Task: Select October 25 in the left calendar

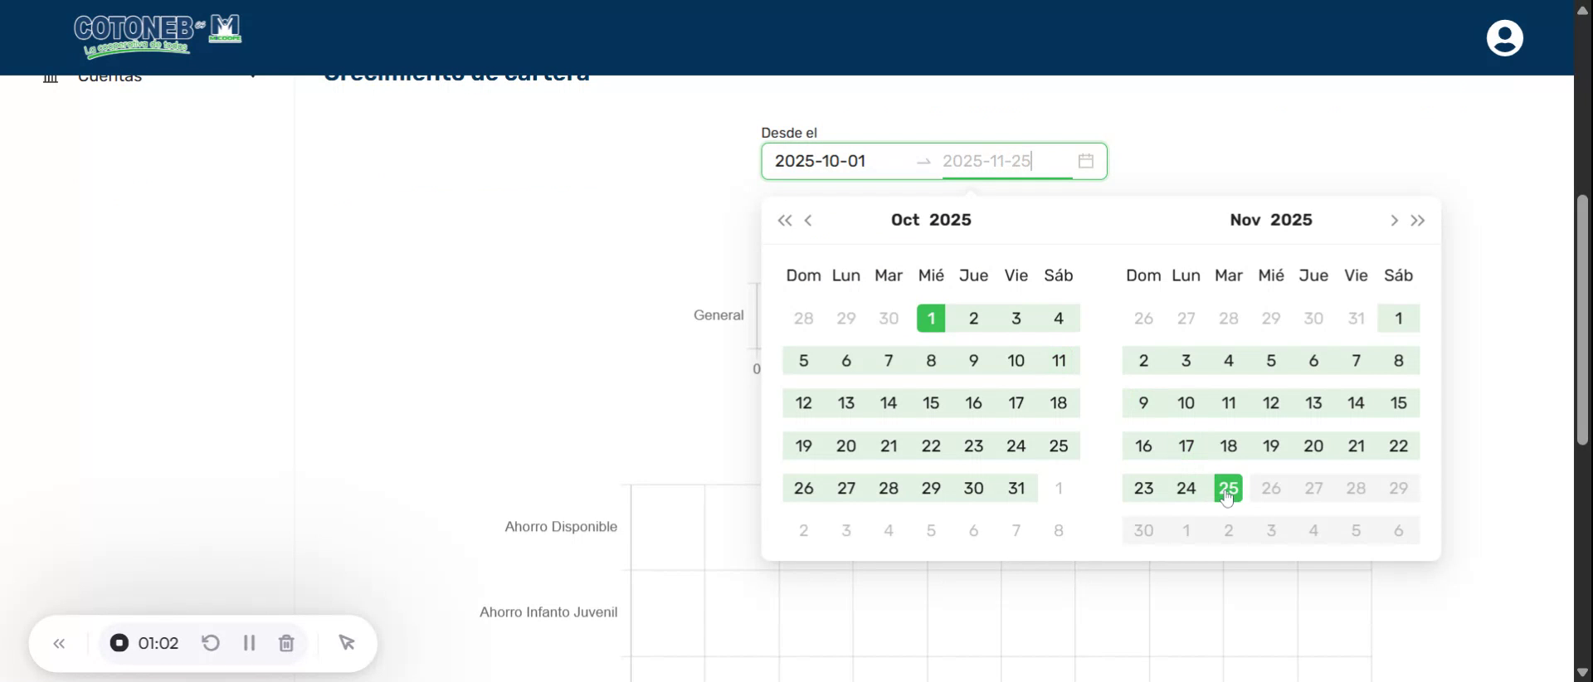Action: click(x=1059, y=446)
